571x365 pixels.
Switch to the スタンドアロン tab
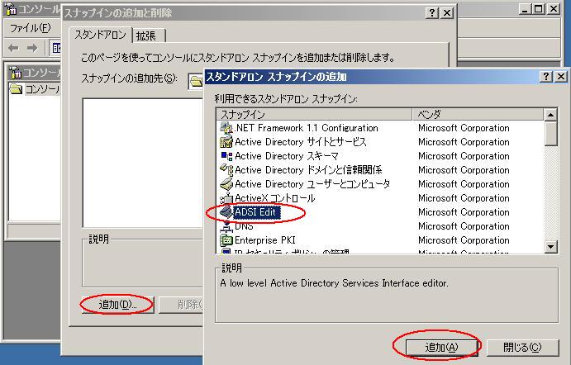tap(100, 35)
